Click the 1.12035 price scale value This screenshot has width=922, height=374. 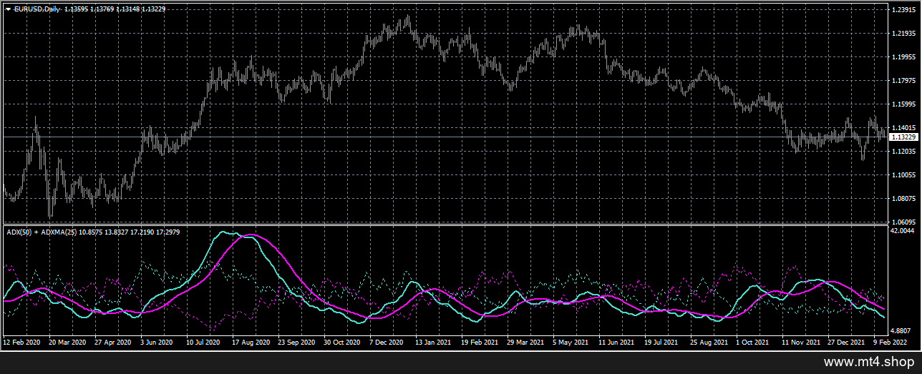(903, 151)
